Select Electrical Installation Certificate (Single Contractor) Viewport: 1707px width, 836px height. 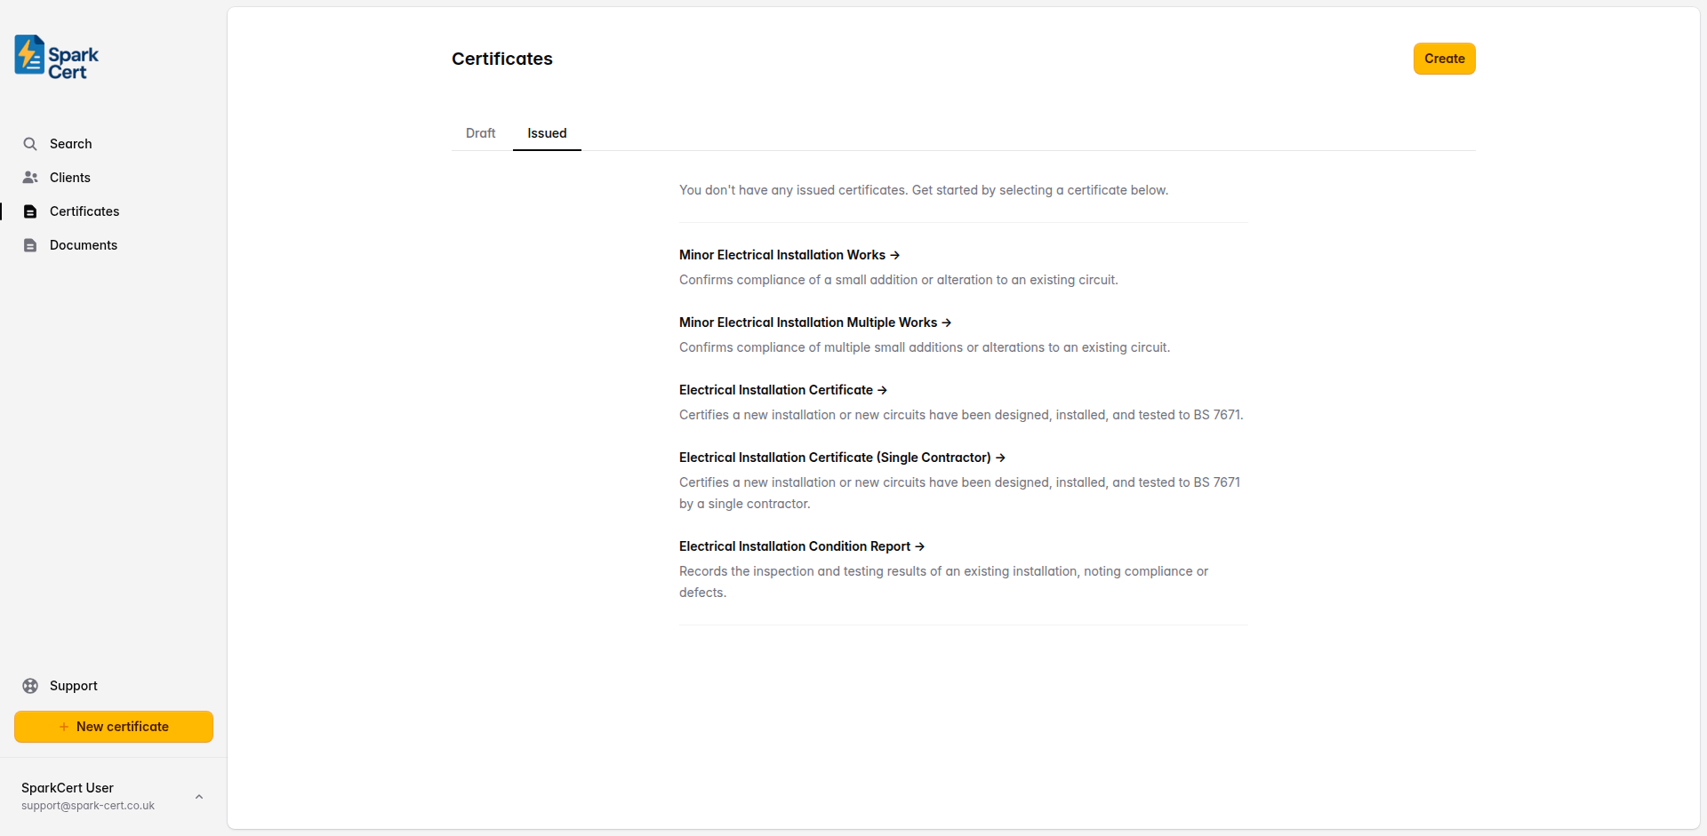(x=835, y=457)
